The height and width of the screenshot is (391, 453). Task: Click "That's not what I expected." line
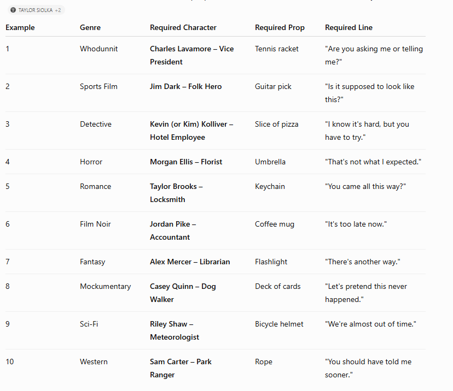point(373,162)
